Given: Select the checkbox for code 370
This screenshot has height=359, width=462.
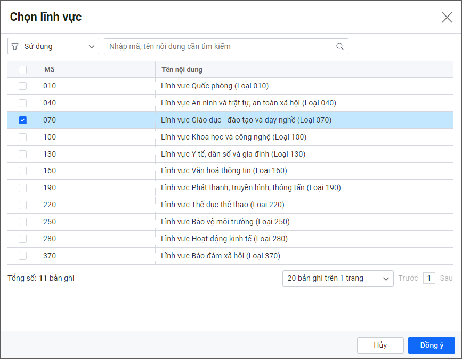Looking at the screenshot, I should (22, 256).
